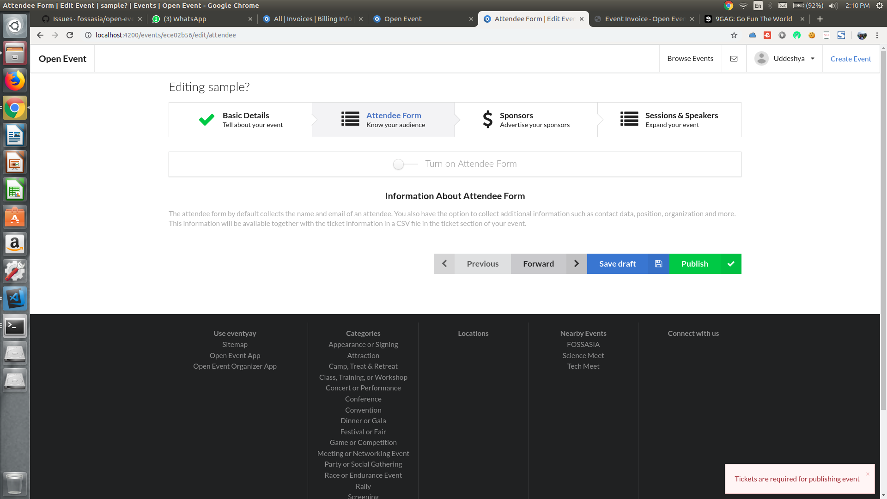Viewport: 887px width, 499px height.
Task: Launch Firefox from the Ubuntu dock
Action: point(15,81)
